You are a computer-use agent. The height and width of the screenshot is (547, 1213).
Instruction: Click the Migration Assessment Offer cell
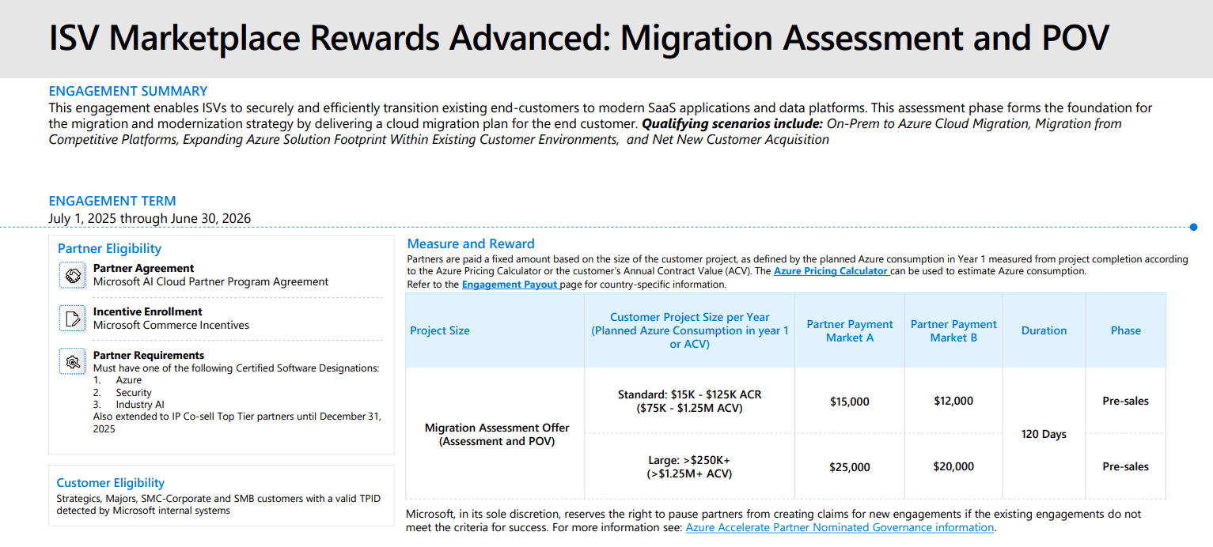coord(497,434)
